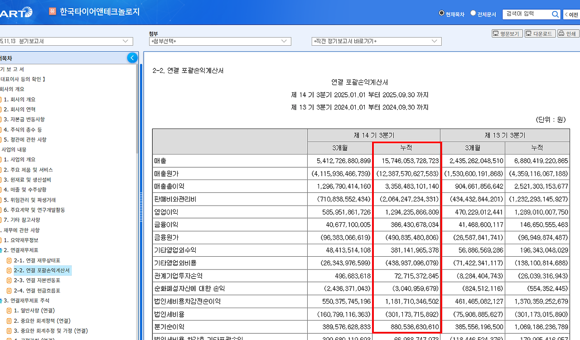The image size is (580, 340).
Task: Select 2-2. 연결 포괄손익계산서 in the sidebar
Action: point(43,270)
